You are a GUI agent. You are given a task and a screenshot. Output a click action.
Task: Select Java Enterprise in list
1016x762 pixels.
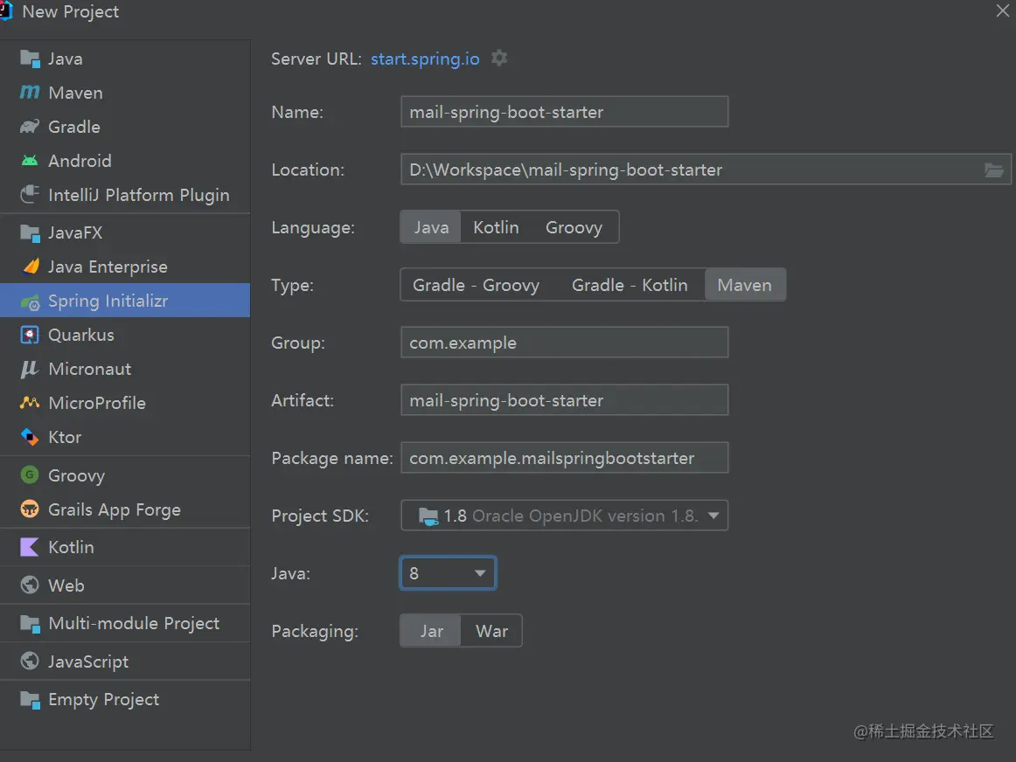coord(125,267)
